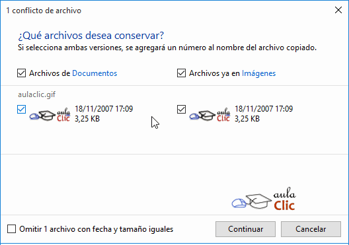Click the left aulaClic file thumbnail
The image size is (349, 245).
pos(50,115)
